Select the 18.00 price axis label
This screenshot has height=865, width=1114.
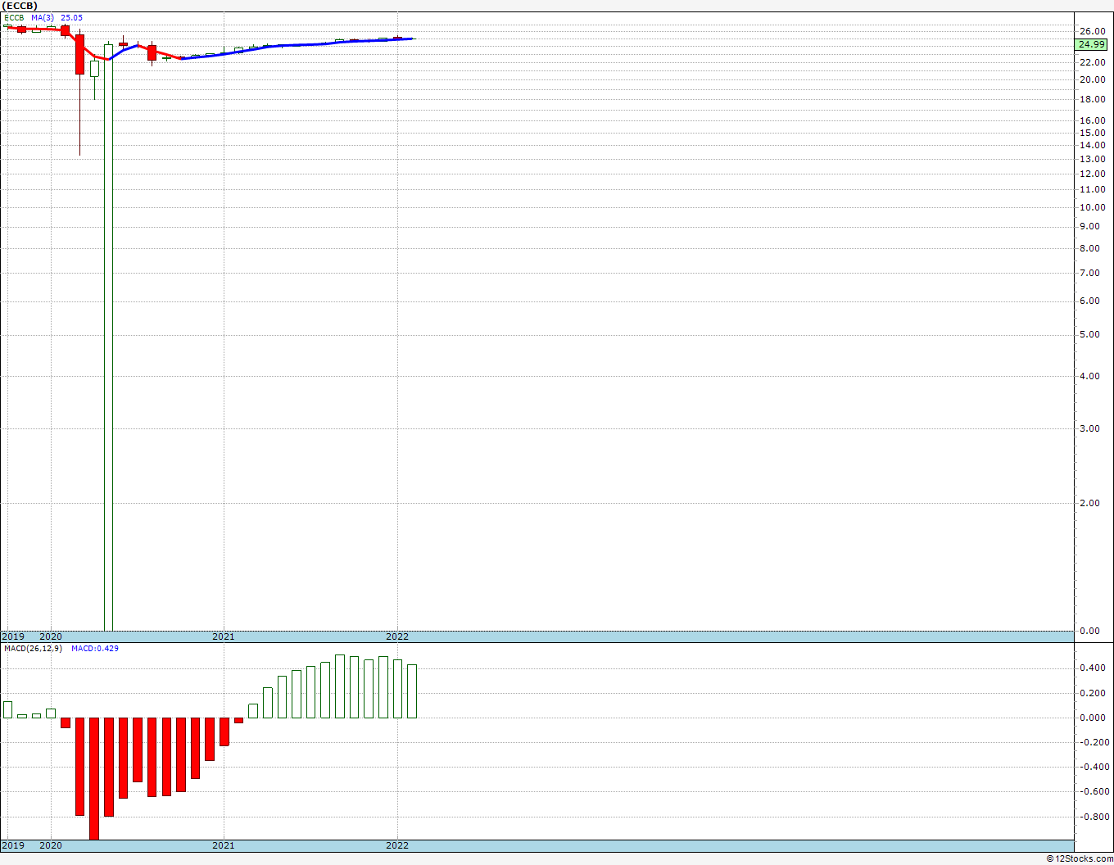[1092, 99]
